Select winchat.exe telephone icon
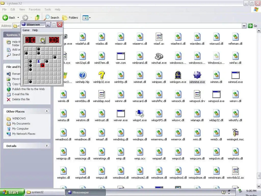The height and width of the screenshot is (196, 261). (159, 56)
